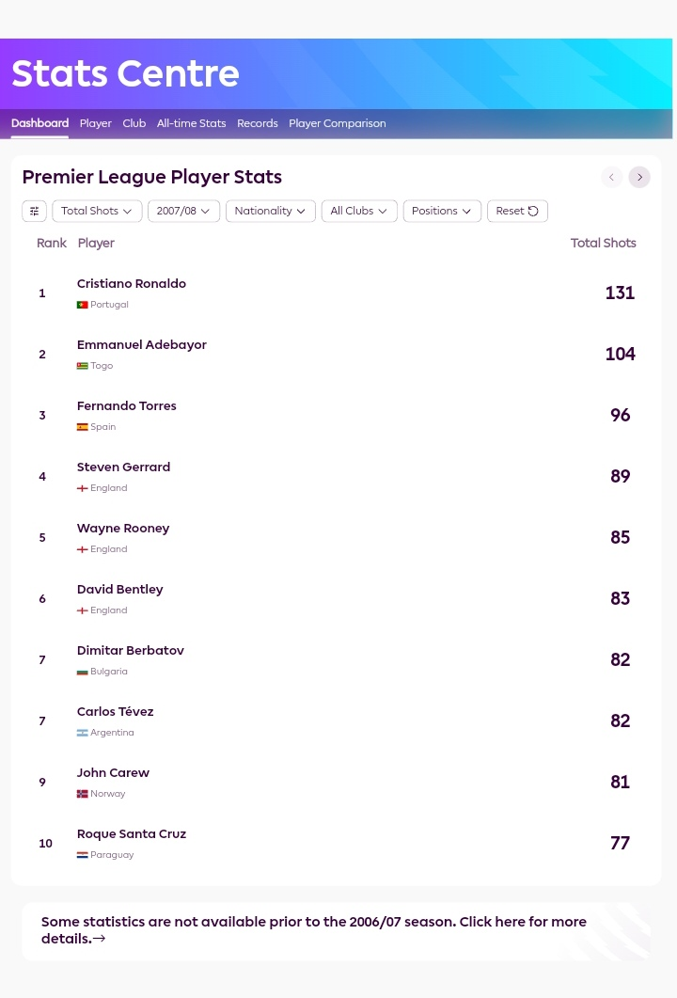
Task: Expand the Positions filter dropdown
Action: coord(442,211)
